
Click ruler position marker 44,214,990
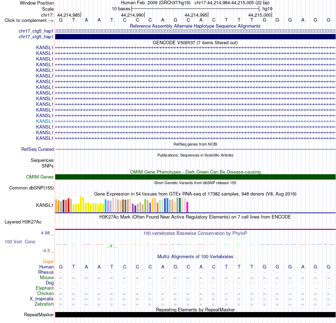coord(132,15)
